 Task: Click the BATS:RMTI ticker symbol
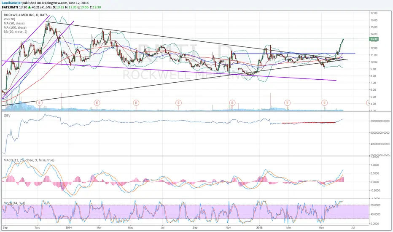pyautogui.click(x=10, y=7)
